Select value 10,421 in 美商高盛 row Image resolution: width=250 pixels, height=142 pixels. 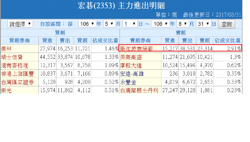(x=205, y=57)
